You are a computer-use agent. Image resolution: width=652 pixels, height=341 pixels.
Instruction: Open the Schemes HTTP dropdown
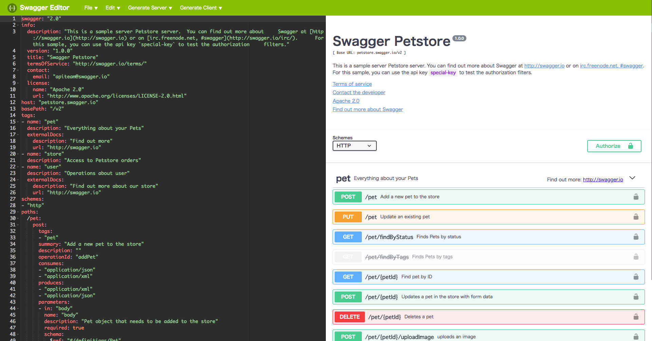pyautogui.click(x=354, y=146)
